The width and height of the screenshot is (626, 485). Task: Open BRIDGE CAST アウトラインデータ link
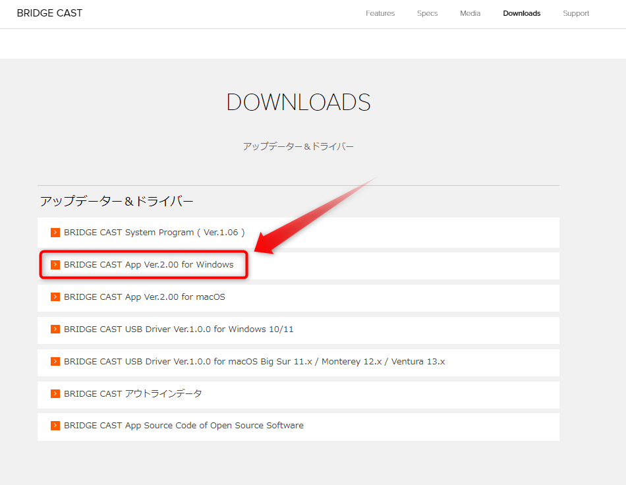point(133,393)
